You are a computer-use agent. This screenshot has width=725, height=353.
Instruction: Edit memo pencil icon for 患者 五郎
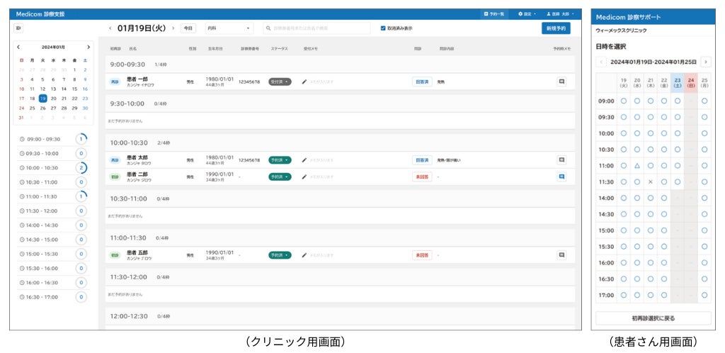[304, 255]
